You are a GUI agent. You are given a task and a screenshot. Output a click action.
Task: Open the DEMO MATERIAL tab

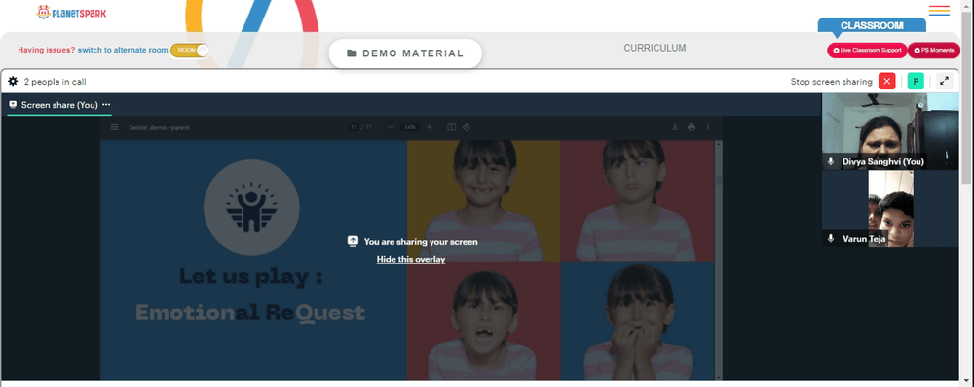(405, 53)
